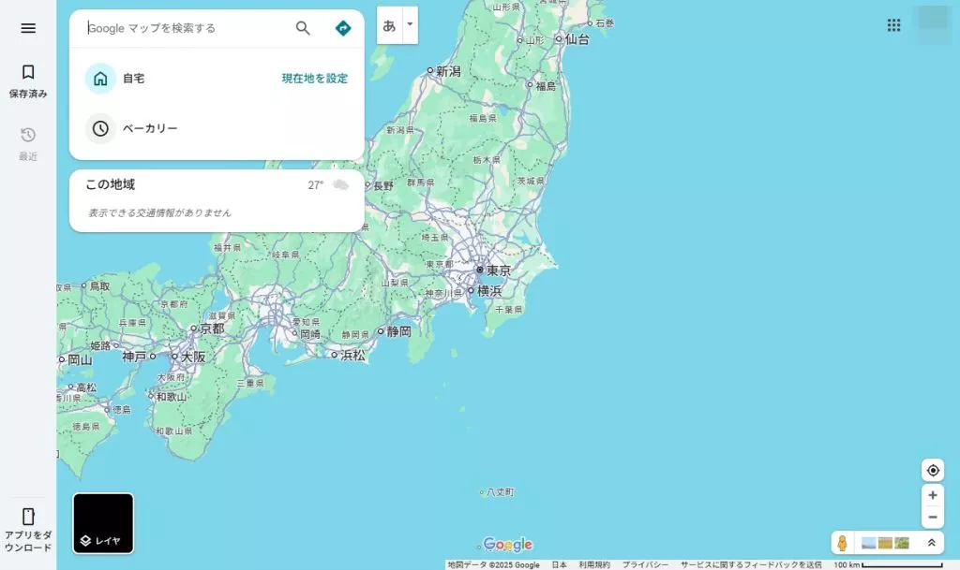Click the Home icon next to 自宅

[100, 79]
